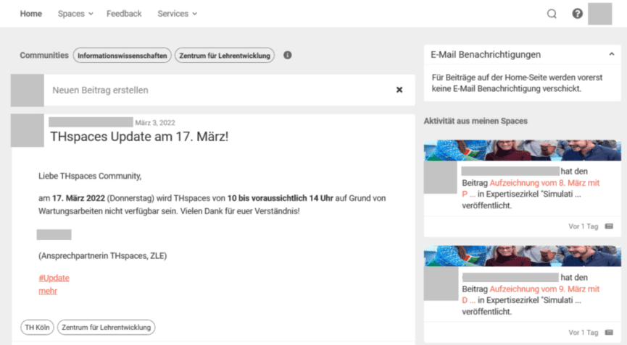Click into 'Neuen Beitrag erstellen' field

point(217,90)
